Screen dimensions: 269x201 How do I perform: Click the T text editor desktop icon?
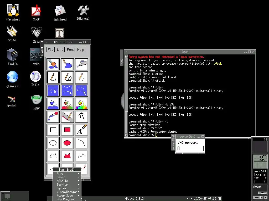tap(59, 33)
